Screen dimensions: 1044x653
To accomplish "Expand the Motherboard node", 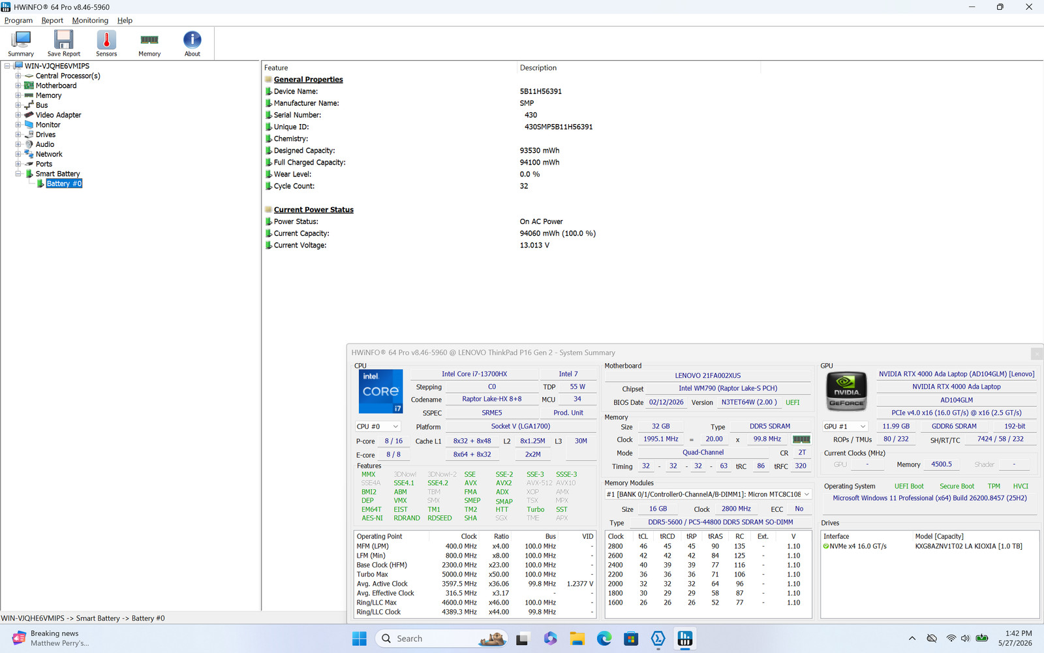I will 18,86.
